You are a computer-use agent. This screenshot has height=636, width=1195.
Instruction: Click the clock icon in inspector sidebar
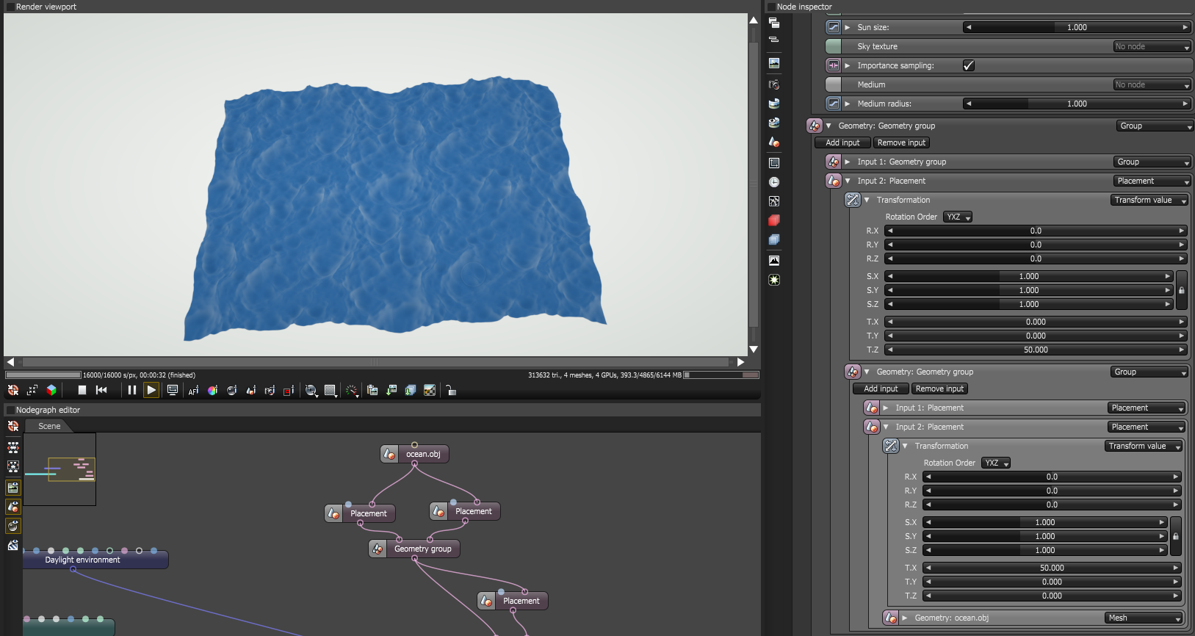coord(774,182)
